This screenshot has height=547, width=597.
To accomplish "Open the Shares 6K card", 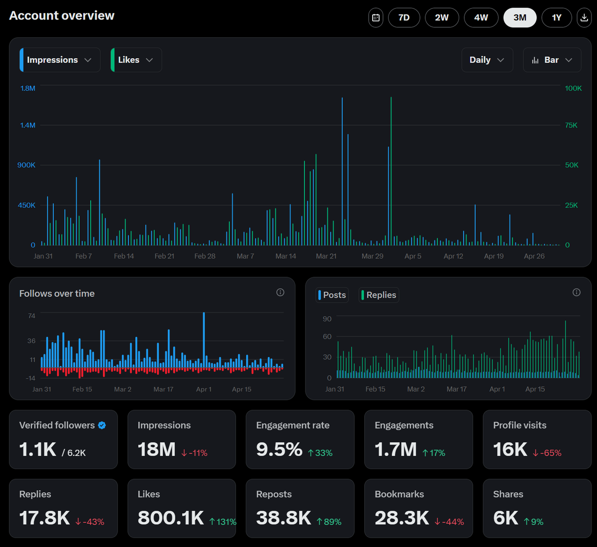I will pos(537,508).
